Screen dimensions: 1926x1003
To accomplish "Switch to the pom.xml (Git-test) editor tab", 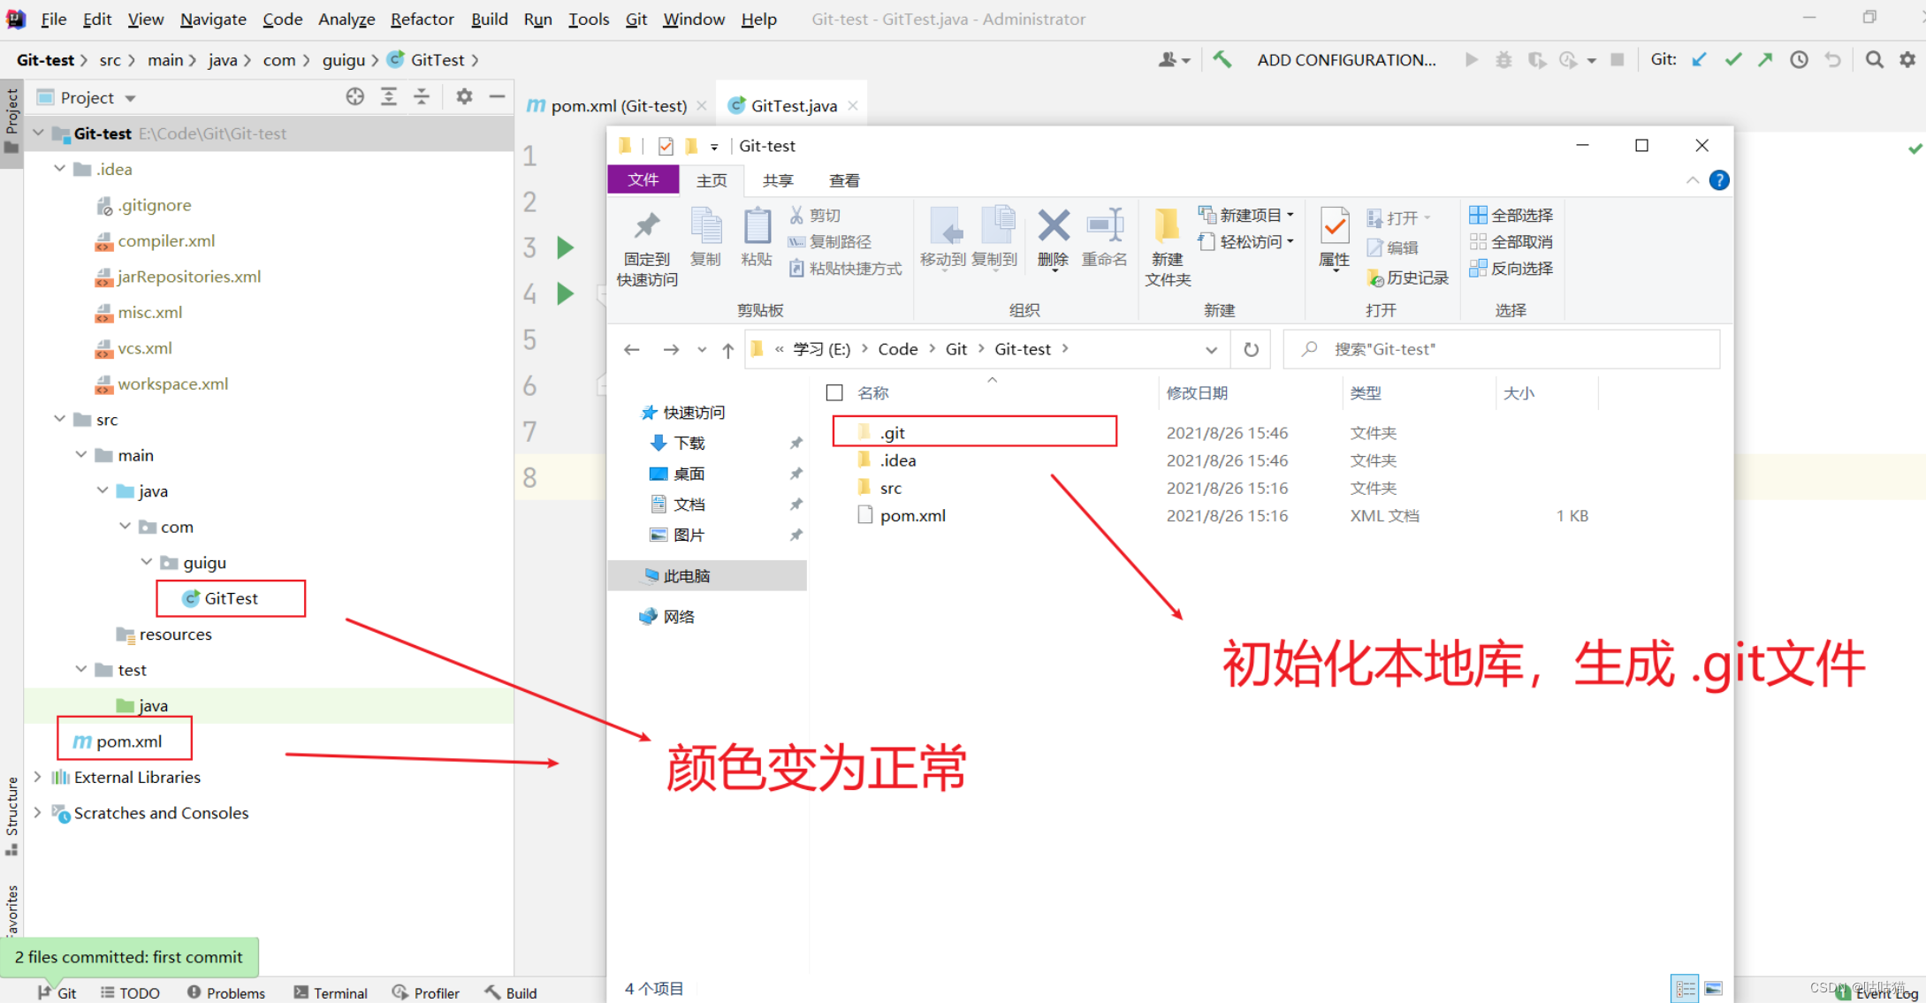I will coord(617,105).
